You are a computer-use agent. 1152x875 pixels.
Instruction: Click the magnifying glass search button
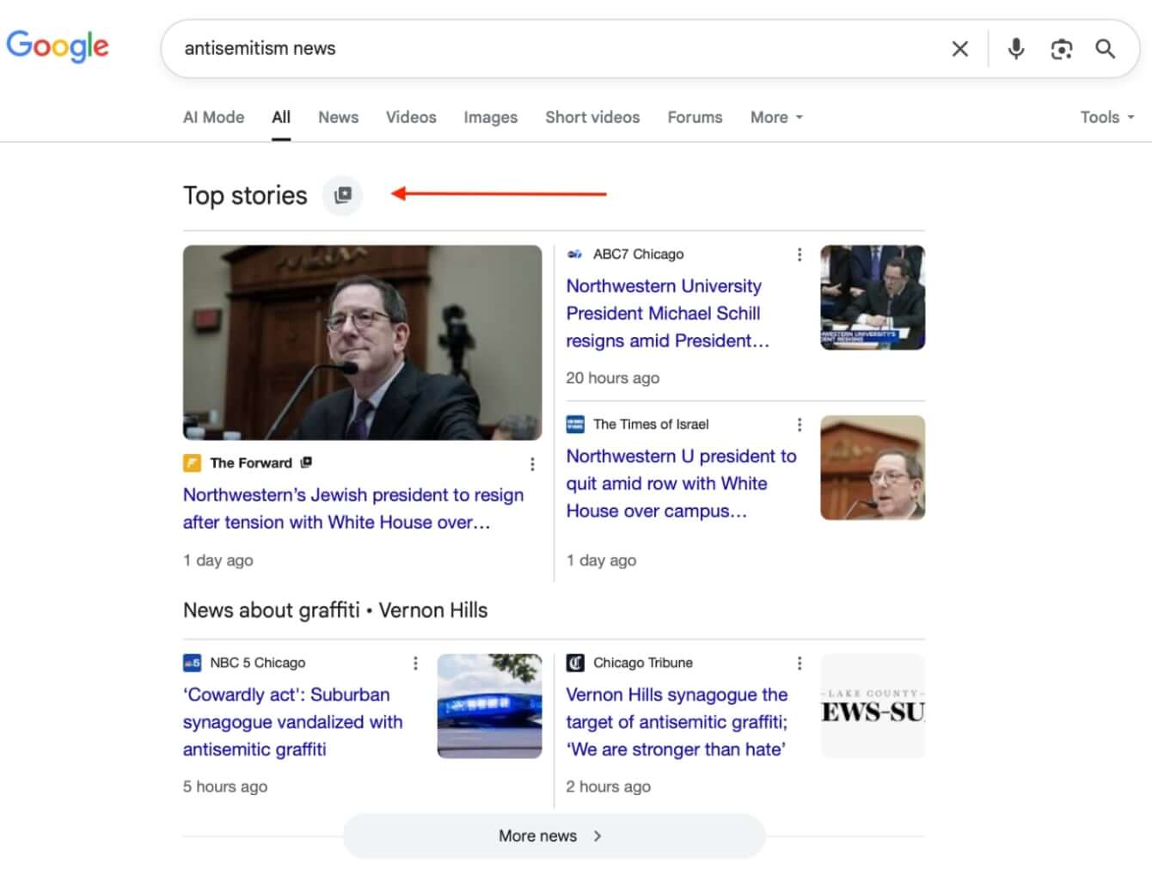click(1105, 49)
